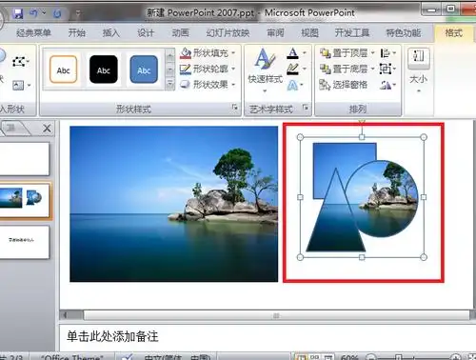Open the 动画 ribbon tab
The image size is (476, 360).
[x=180, y=32]
